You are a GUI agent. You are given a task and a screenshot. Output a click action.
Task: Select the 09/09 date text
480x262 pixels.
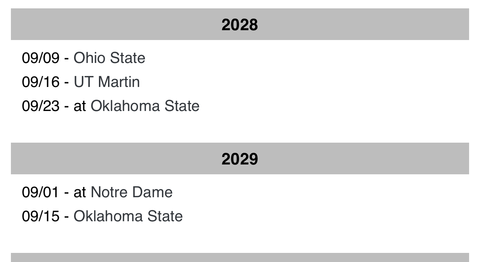pos(40,58)
